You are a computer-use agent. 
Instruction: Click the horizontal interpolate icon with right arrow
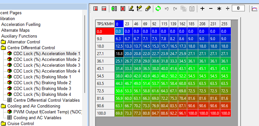pos(104,8)
